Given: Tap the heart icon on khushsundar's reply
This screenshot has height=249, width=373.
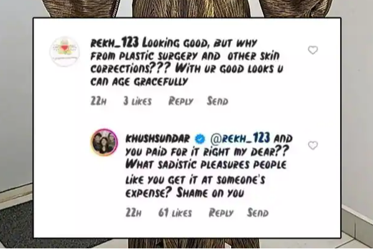Looking at the screenshot, I should click(313, 145).
